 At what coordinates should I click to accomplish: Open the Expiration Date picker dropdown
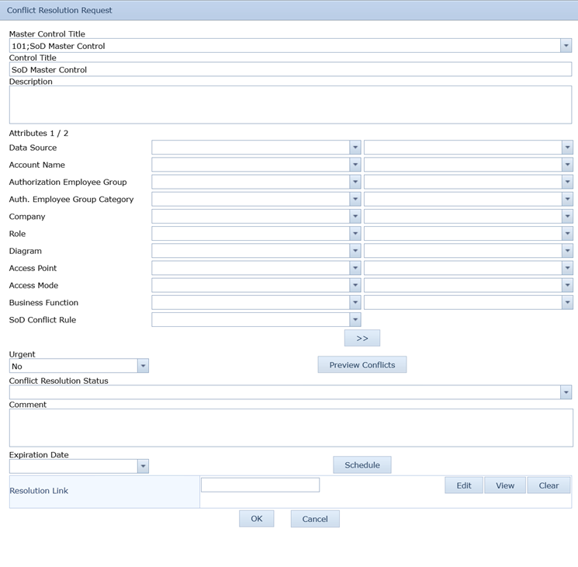(142, 467)
